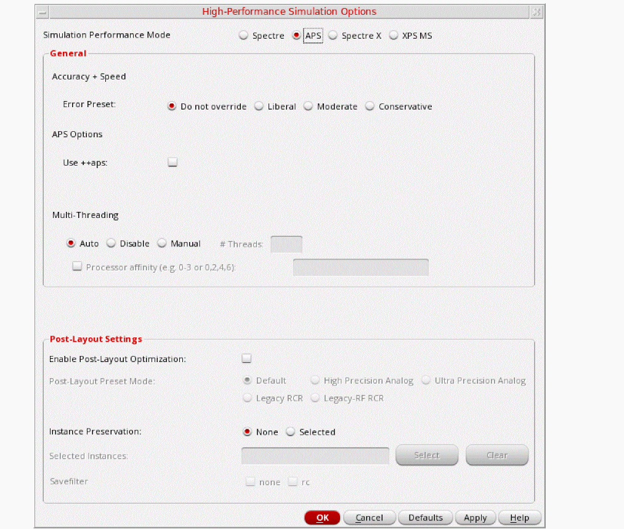Click the # Threads input field
This screenshot has width=624, height=529.
[286, 244]
